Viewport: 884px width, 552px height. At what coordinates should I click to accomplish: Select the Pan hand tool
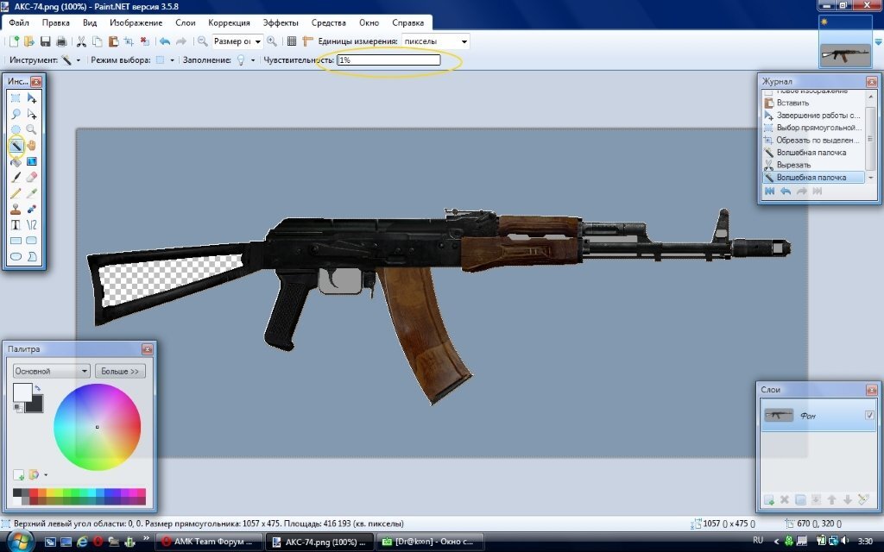tap(32, 145)
